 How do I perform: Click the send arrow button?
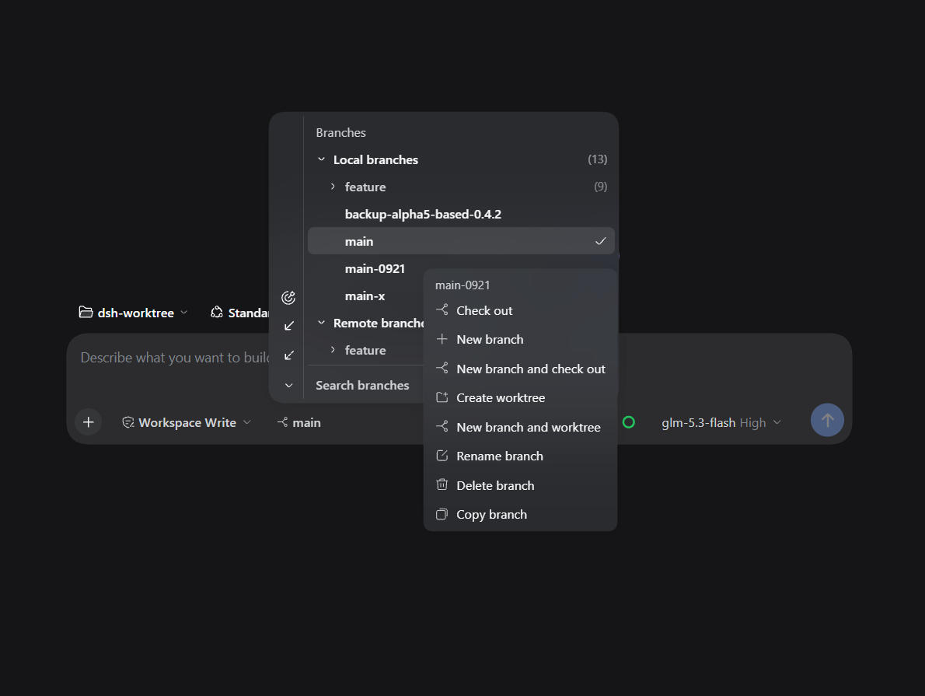(x=827, y=420)
